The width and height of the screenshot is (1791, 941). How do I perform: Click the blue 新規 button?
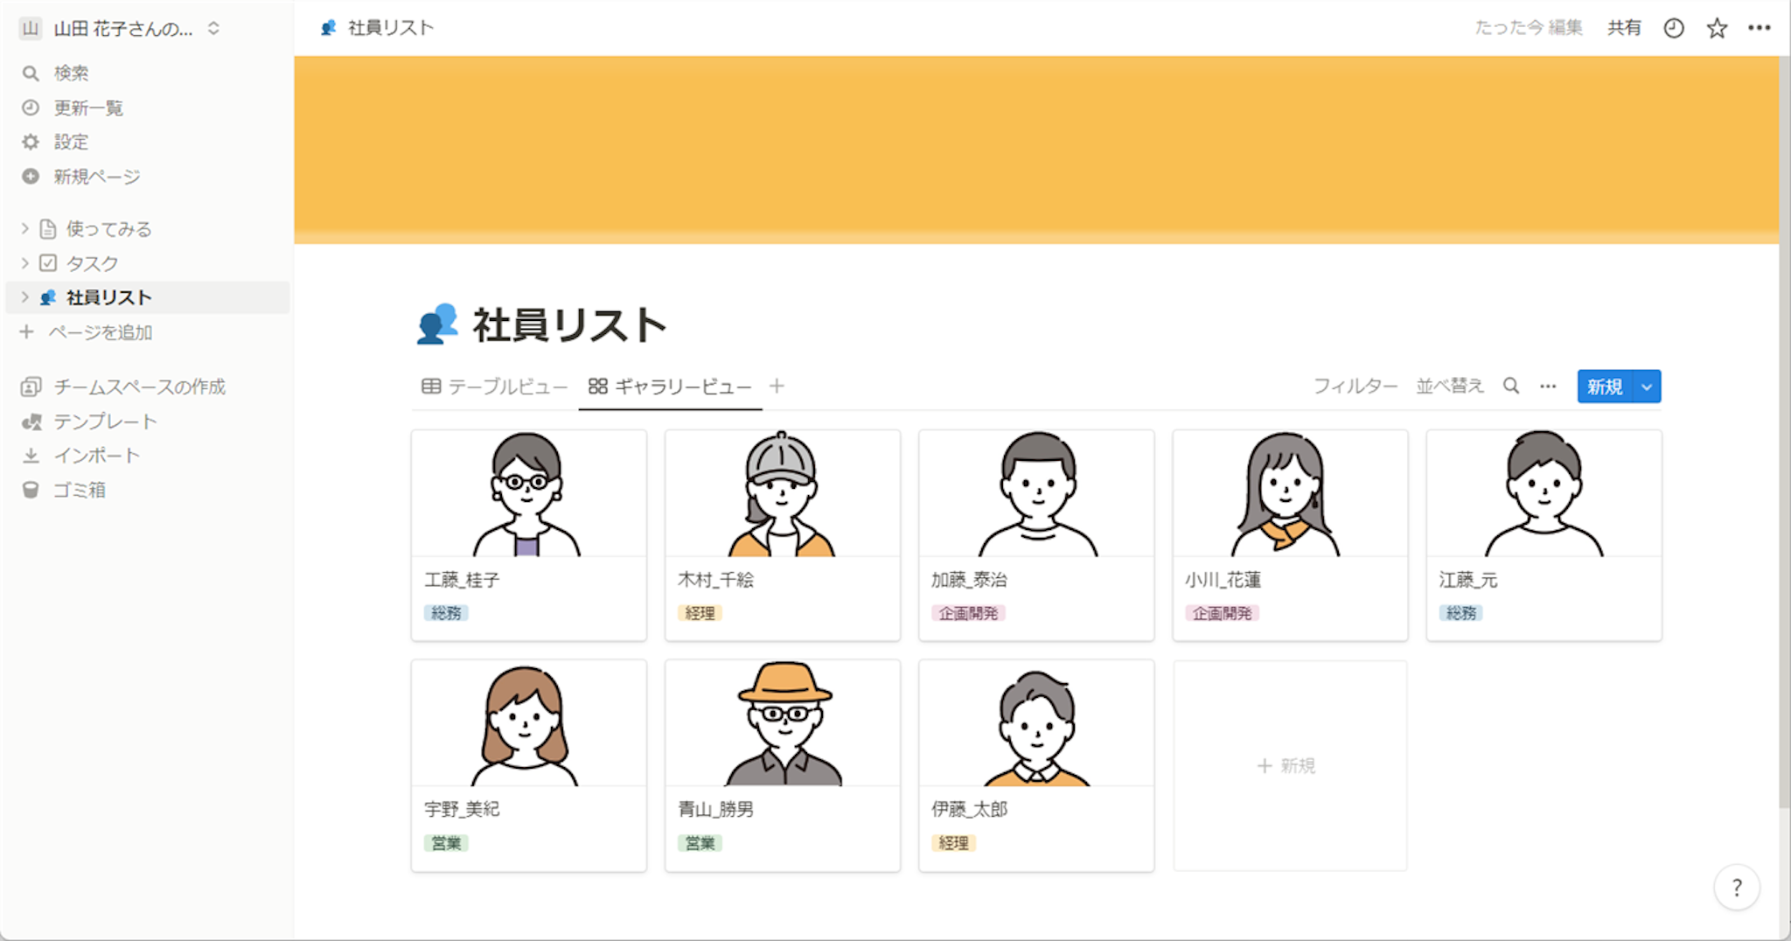click(1604, 387)
